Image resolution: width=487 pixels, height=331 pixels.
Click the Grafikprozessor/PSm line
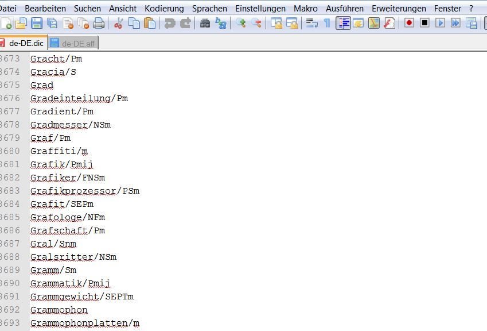(85, 191)
